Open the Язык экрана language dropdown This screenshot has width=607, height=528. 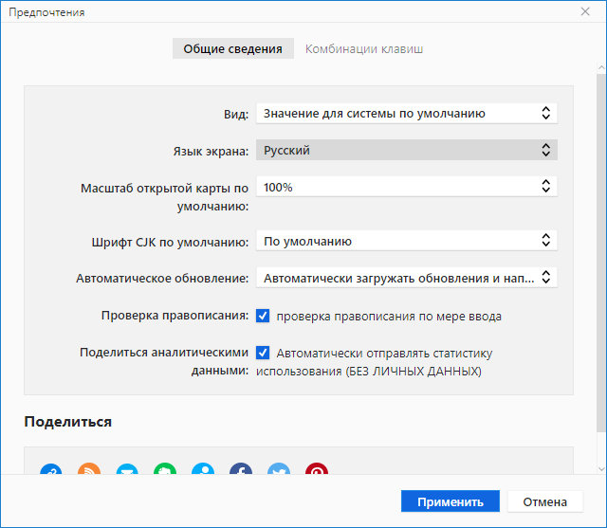point(406,150)
